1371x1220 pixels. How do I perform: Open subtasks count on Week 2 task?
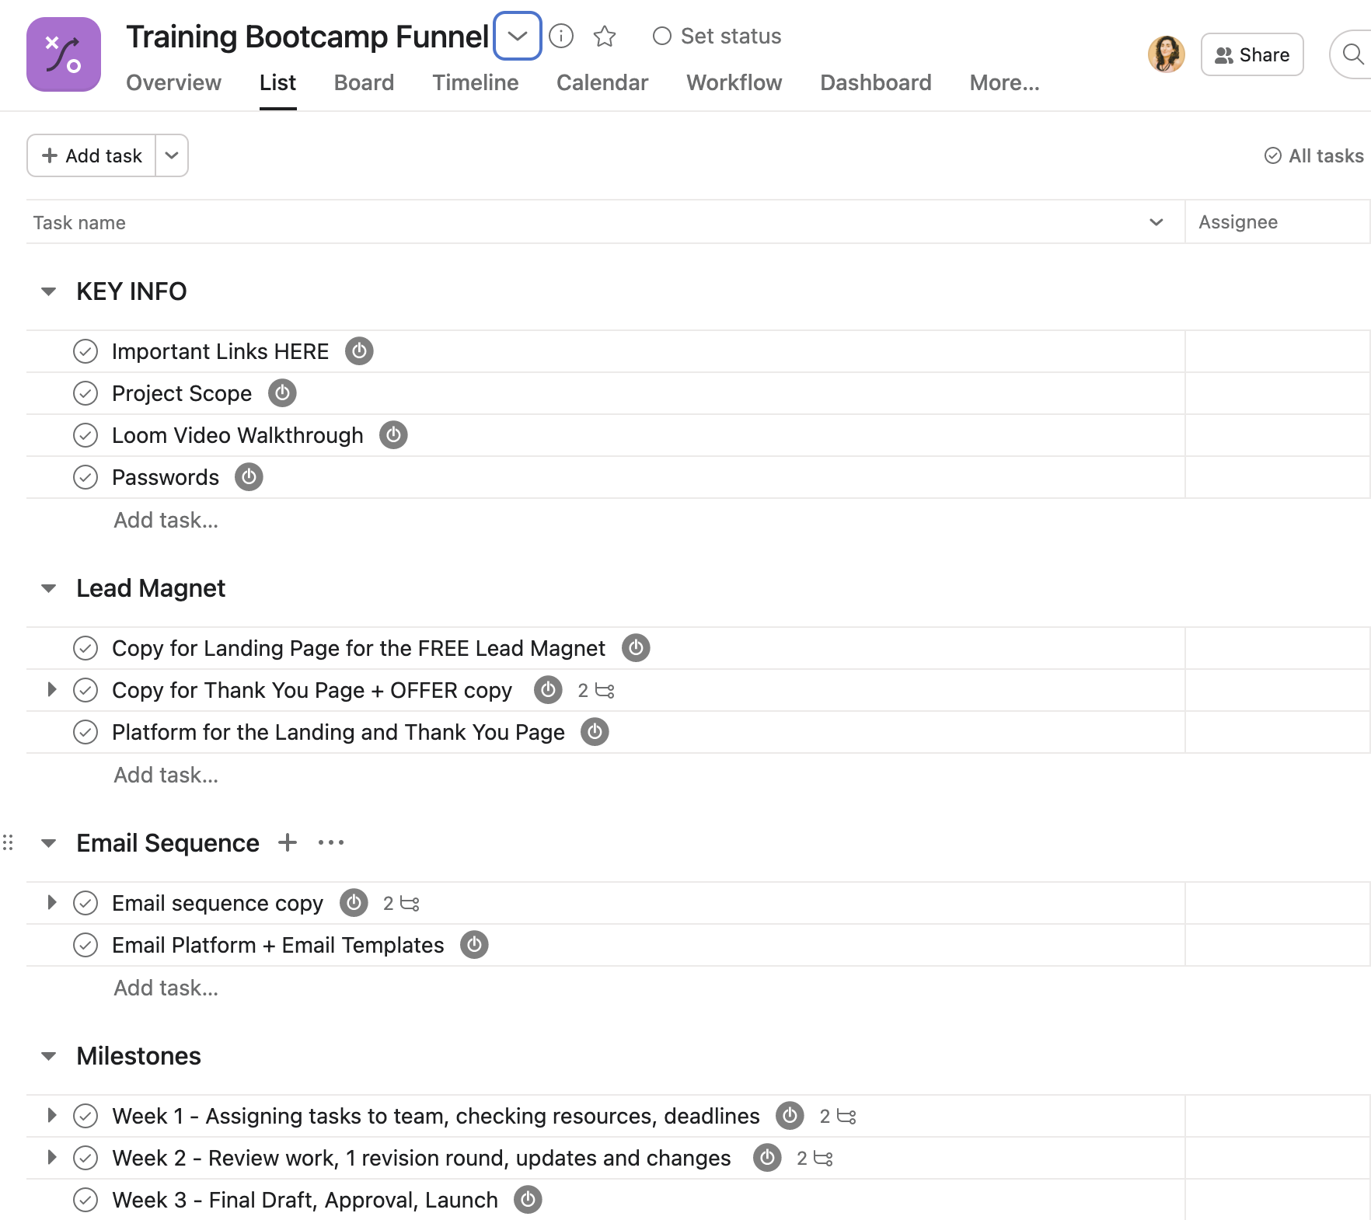(815, 1158)
